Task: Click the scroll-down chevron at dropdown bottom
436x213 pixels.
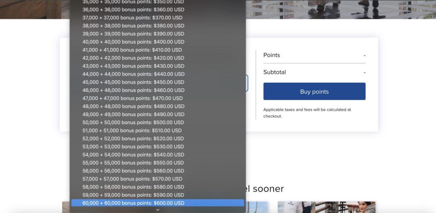Action: [x=158, y=210]
